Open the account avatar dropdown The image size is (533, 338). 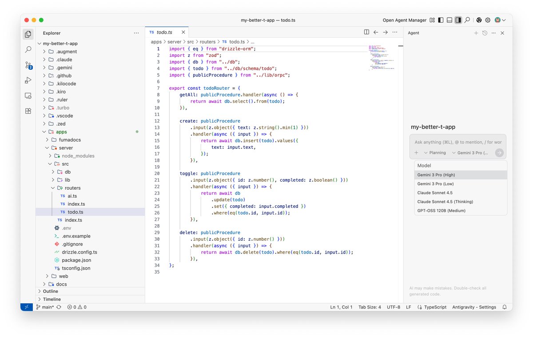tap(500, 20)
